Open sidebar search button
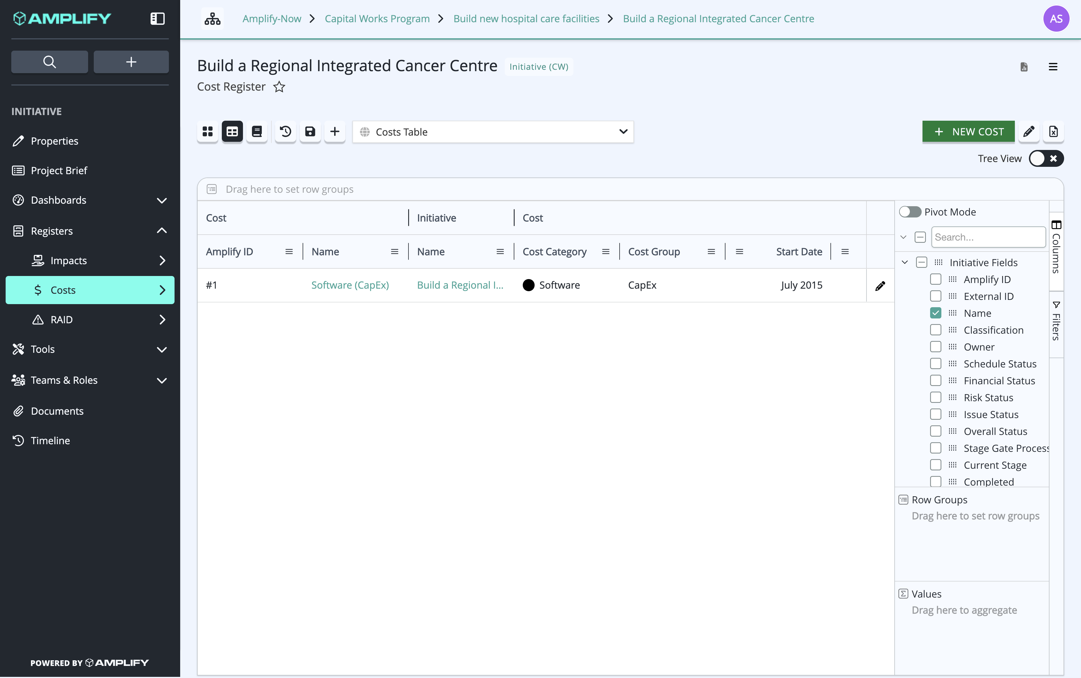The width and height of the screenshot is (1081, 678). coord(49,62)
